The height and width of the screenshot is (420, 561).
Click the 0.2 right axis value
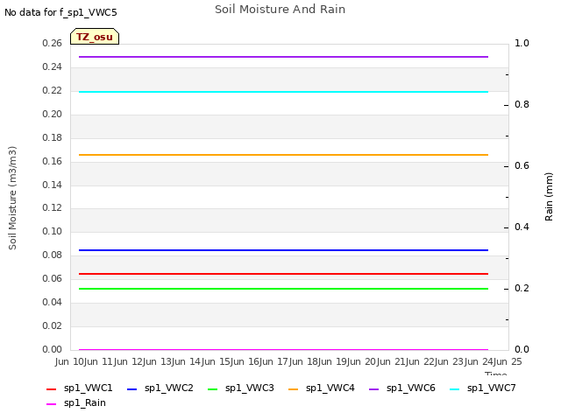522,288
